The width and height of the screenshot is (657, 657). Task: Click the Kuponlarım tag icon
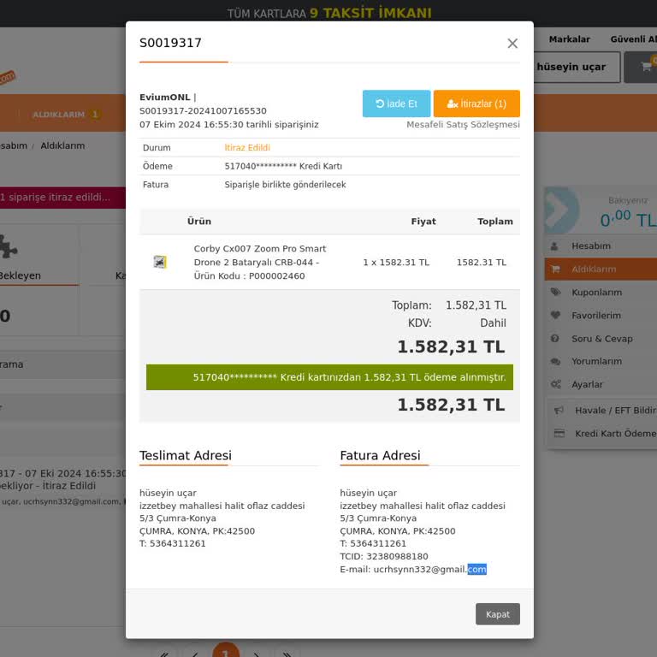[555, 292]
